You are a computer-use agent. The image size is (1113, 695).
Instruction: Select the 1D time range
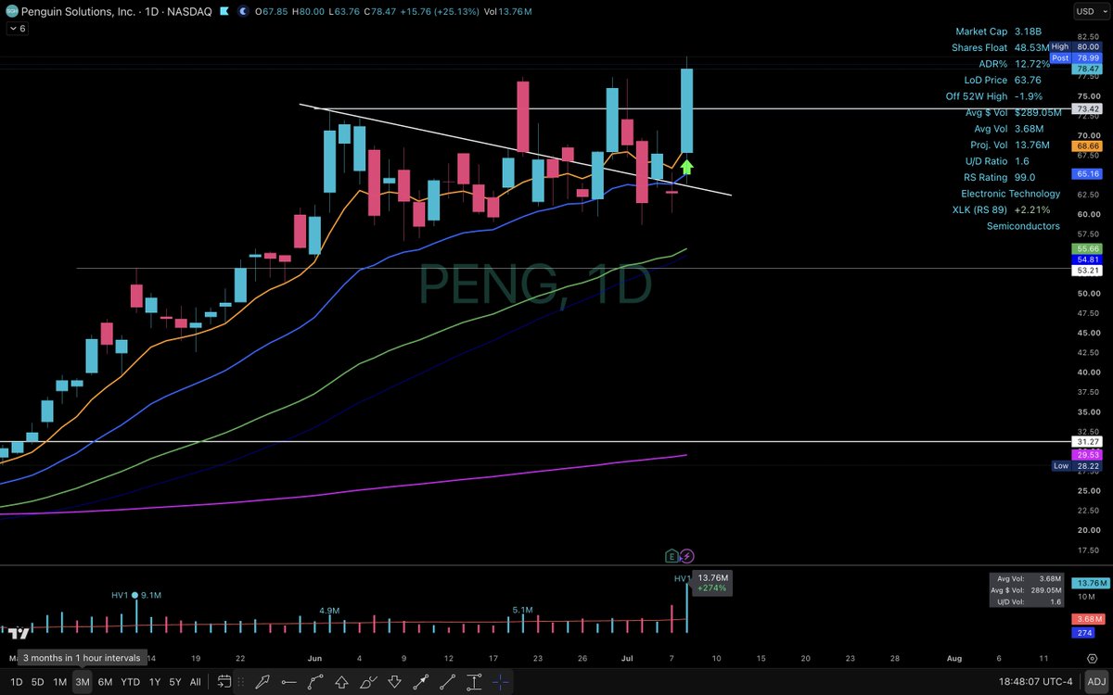16,682
